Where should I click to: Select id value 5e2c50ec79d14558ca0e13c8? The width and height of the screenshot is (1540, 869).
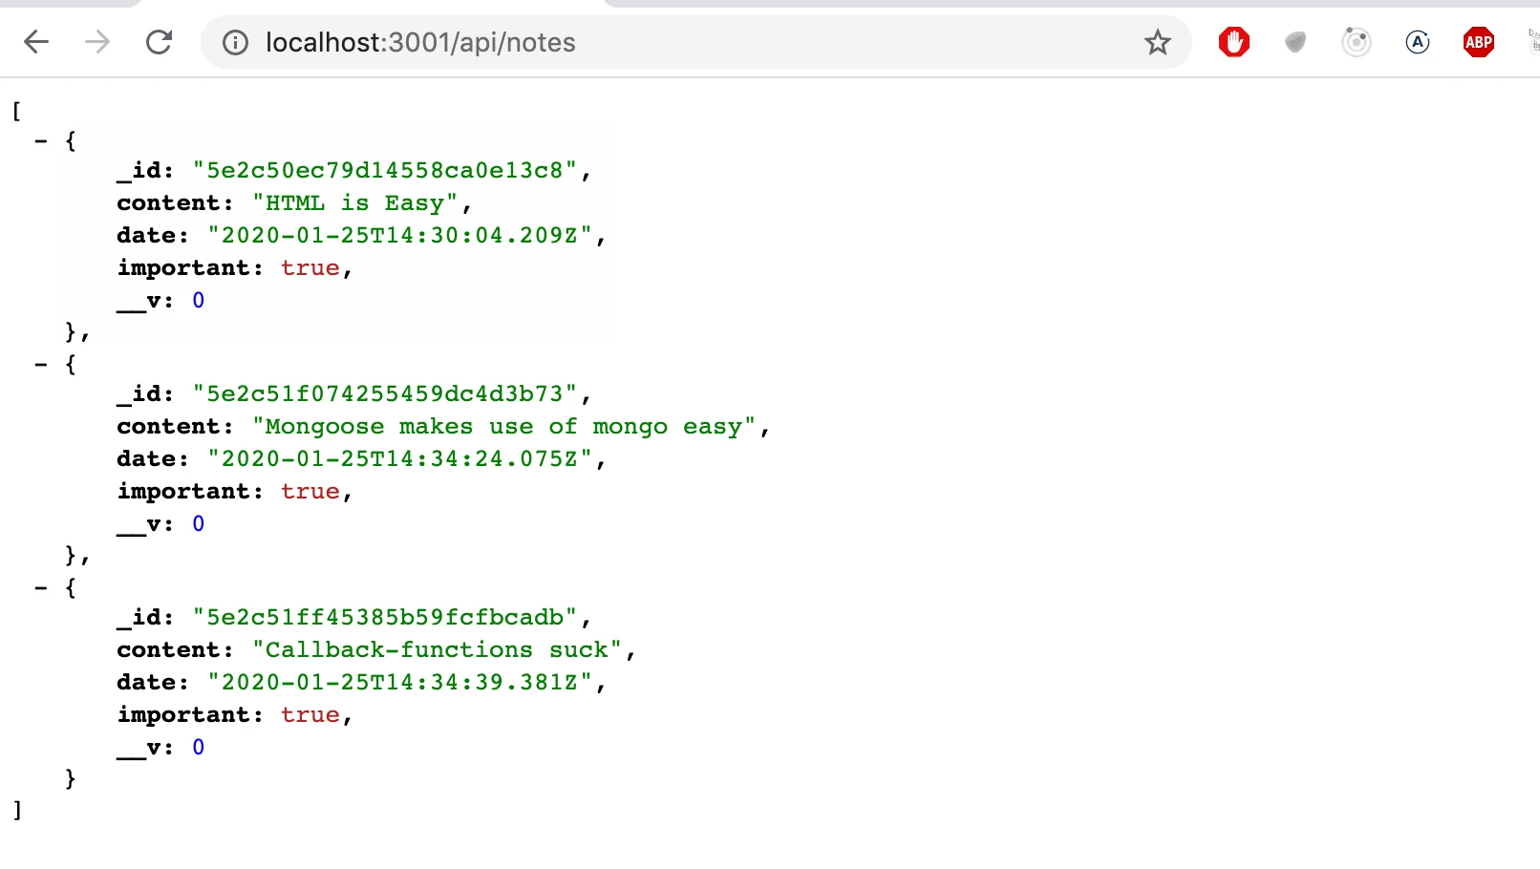pos(385,170)
